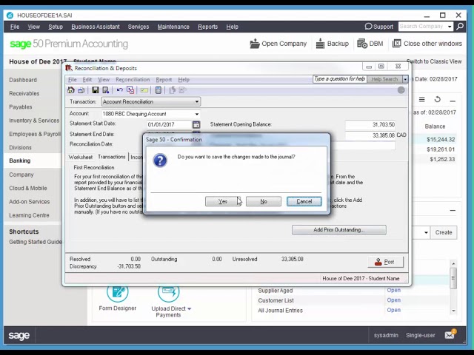Viewport: 474px width, 355px height.
Task: Click No in the confirmation dialog
Action: (x=264, y=201)
